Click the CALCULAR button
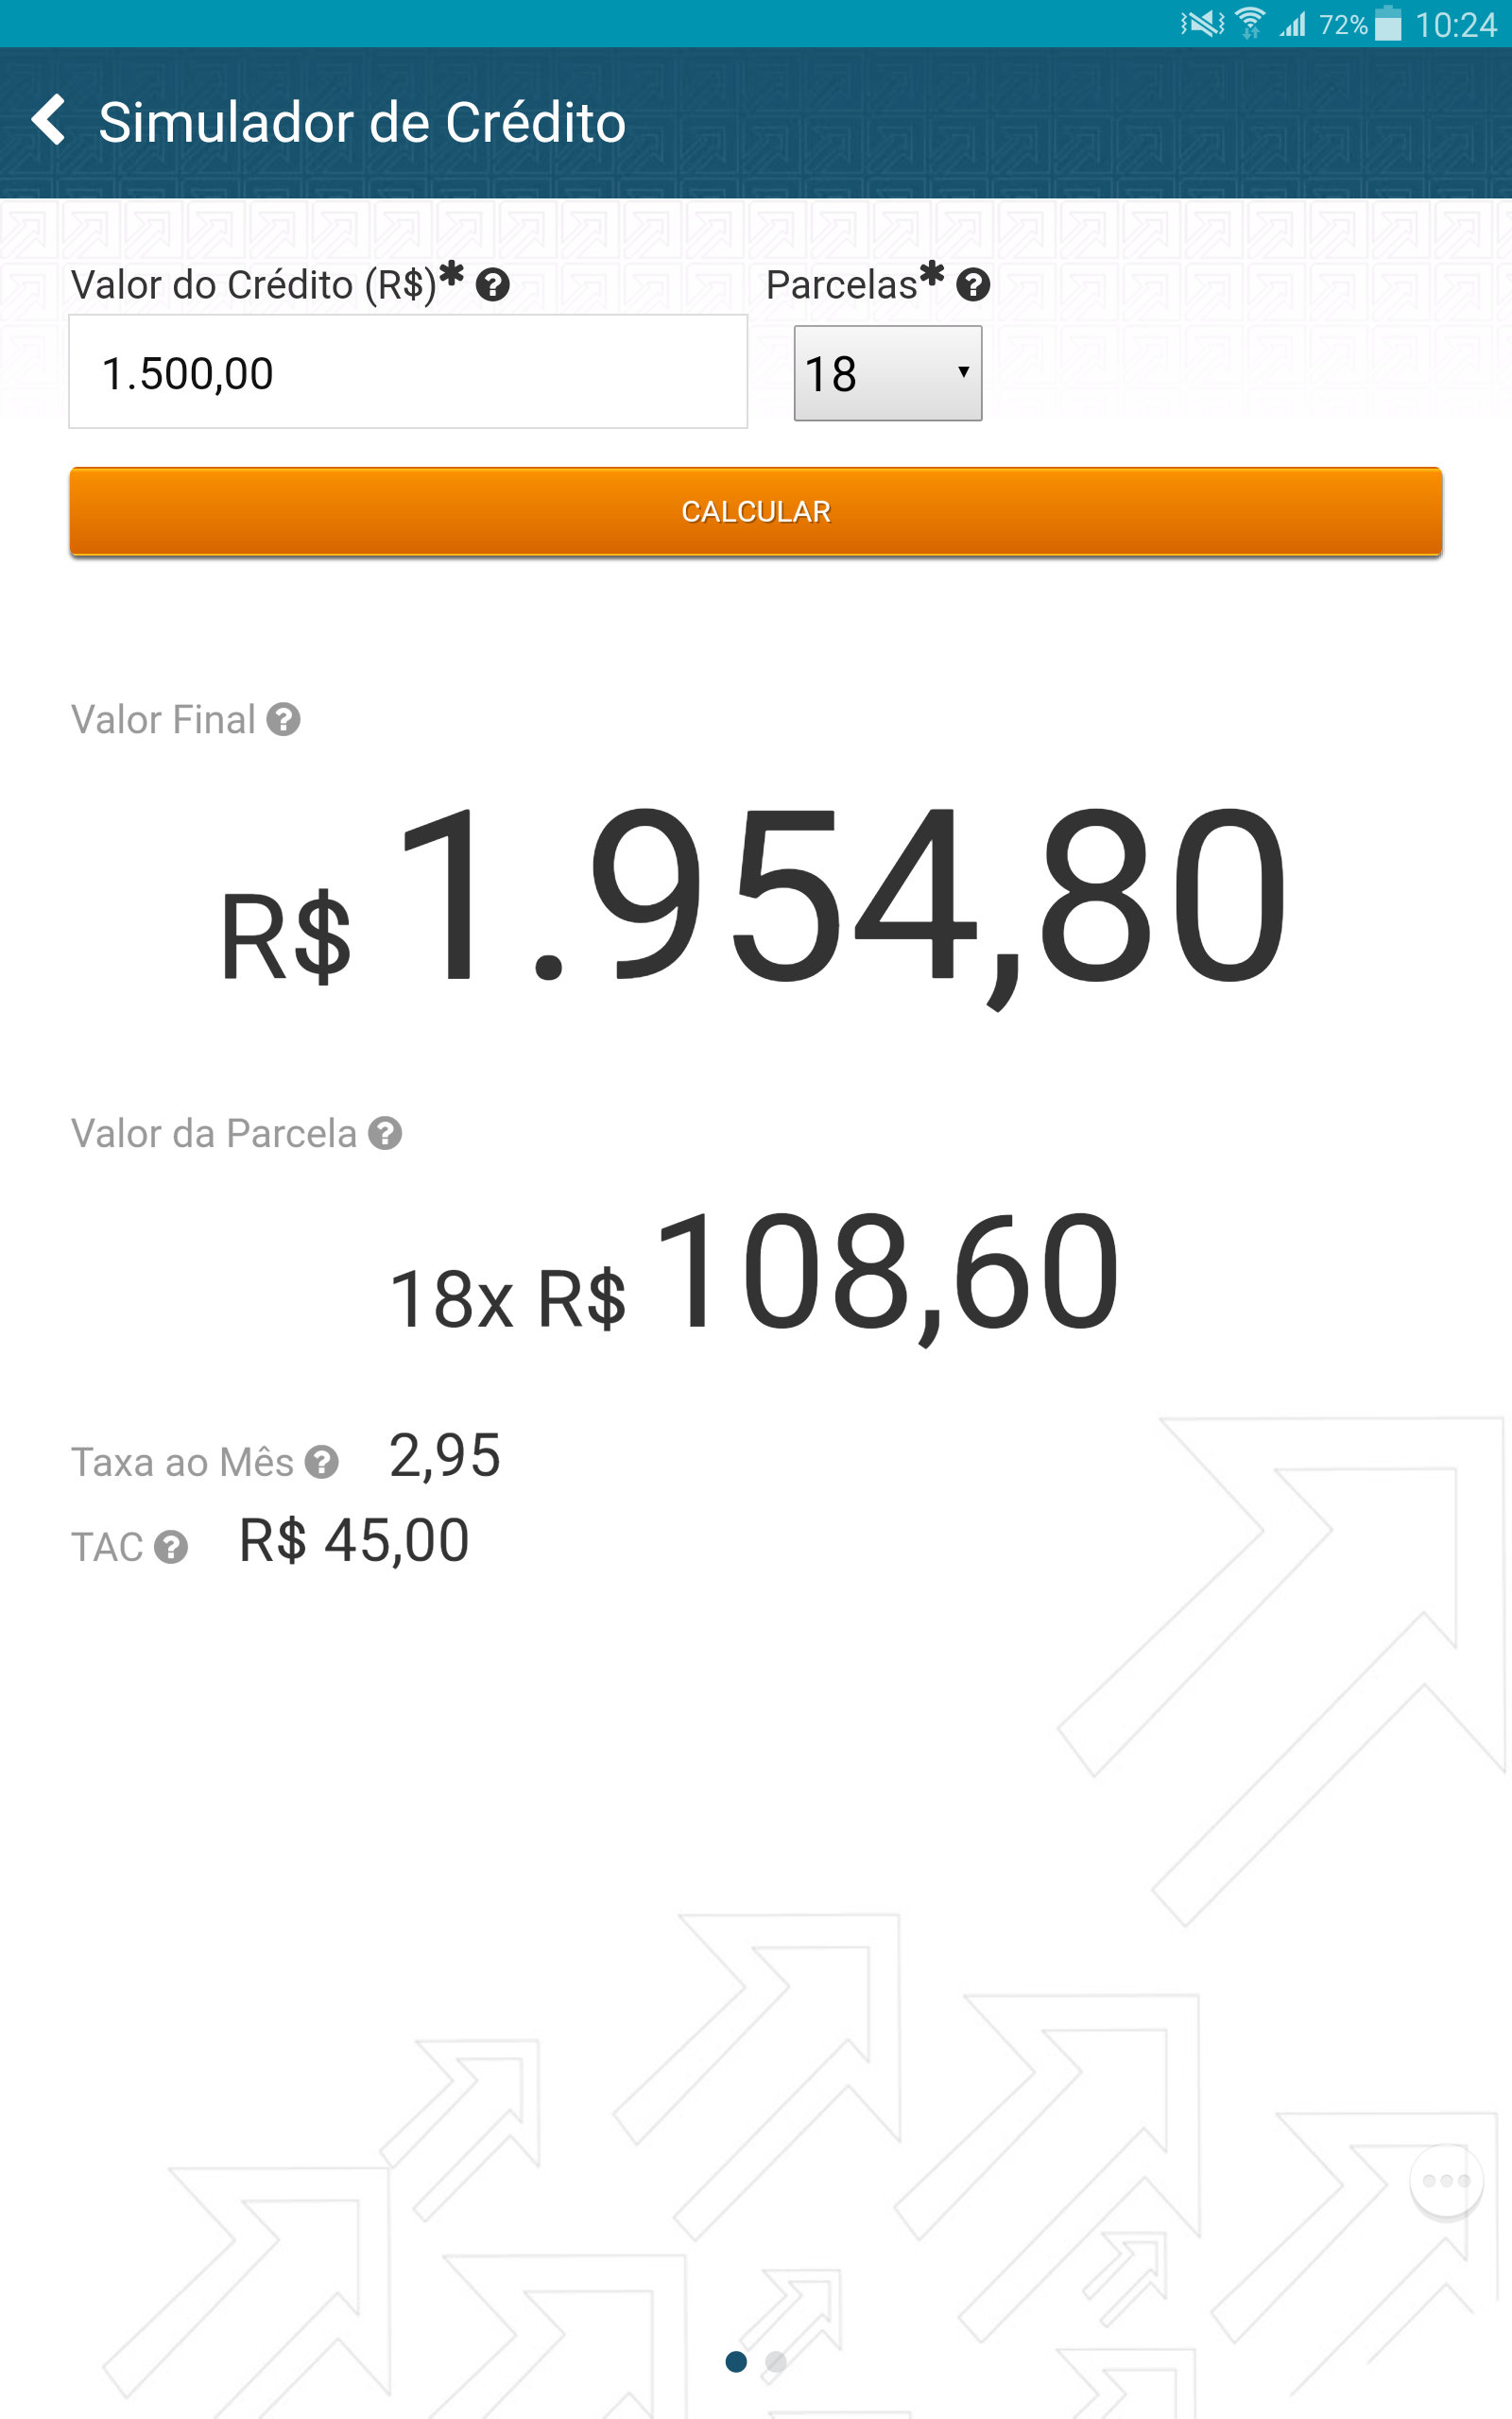Viewport: 1512px width, 2419px height. pyautogui.click(x=756, y=511)
